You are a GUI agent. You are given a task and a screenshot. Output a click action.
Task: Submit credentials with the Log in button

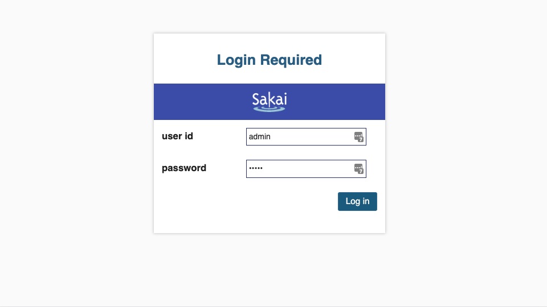357,201
